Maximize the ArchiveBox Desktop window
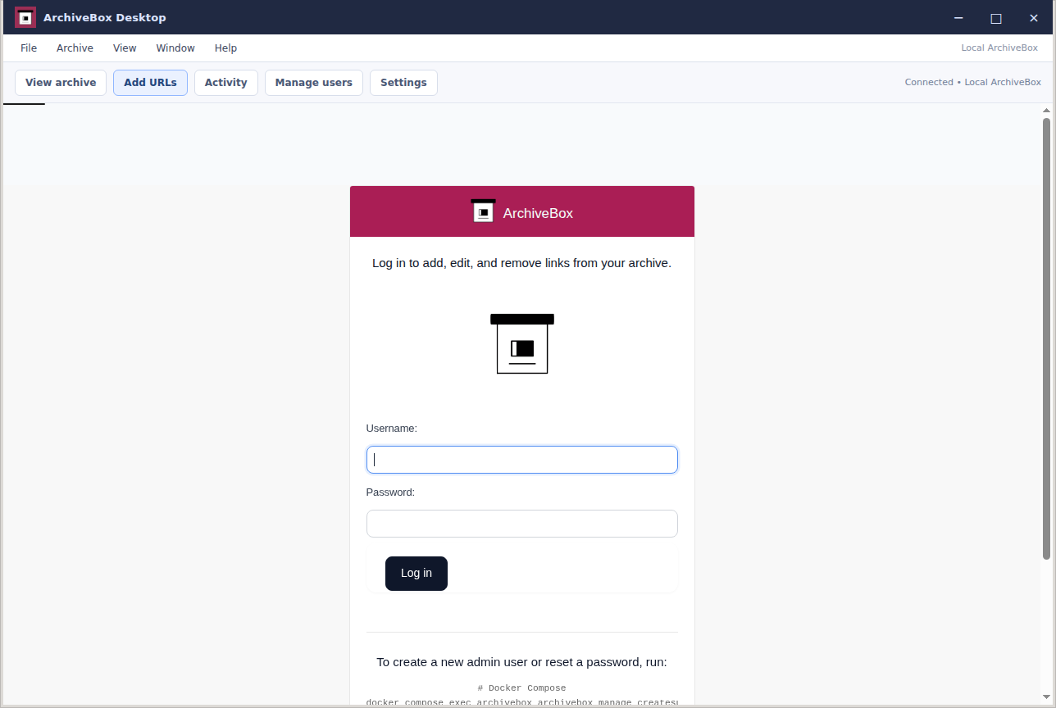Screen dimensions: 1056x708 coord(996,18)
